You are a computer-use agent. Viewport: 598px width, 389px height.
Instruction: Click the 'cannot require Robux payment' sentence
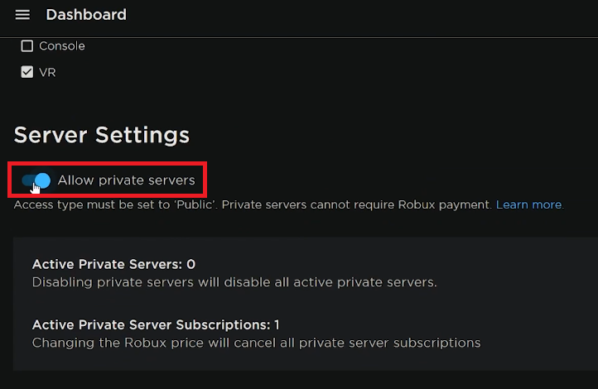357,204
